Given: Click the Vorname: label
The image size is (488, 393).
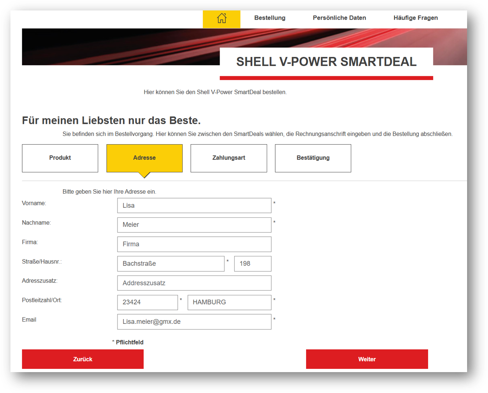Looking at the screenshot, I should [34, 203].
